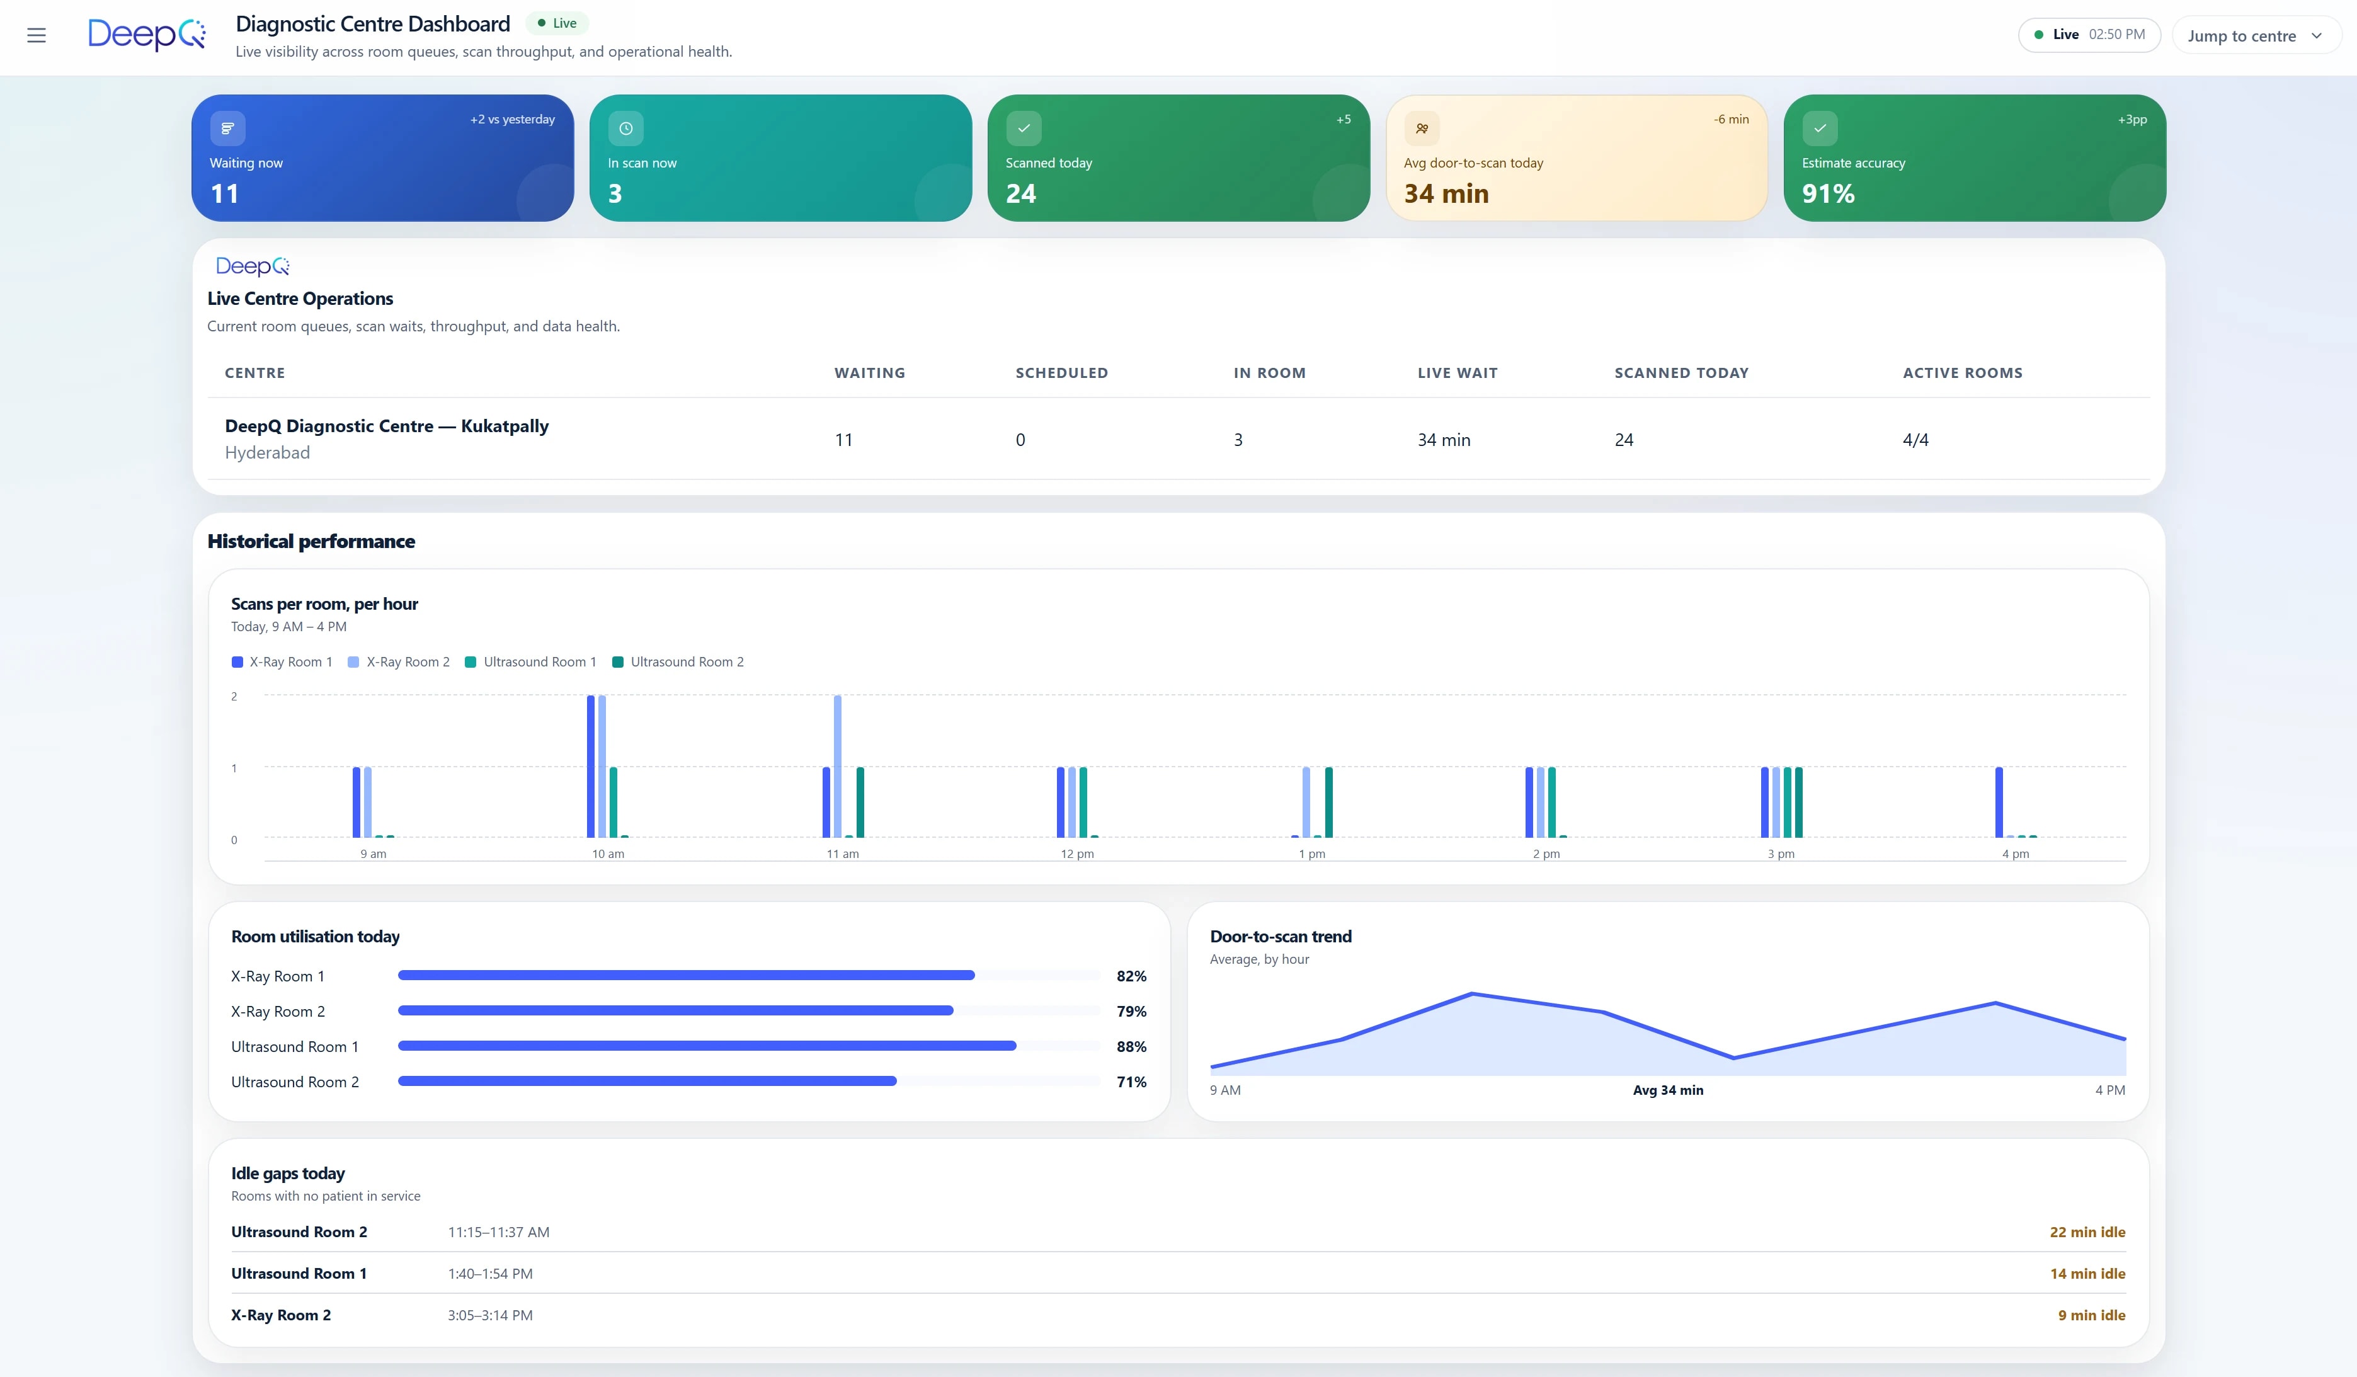Image resolution: width=2357 pixels, height=1377 pixels.
Task: Click the 71% utilisation value
Action: coord(1131,1082)
